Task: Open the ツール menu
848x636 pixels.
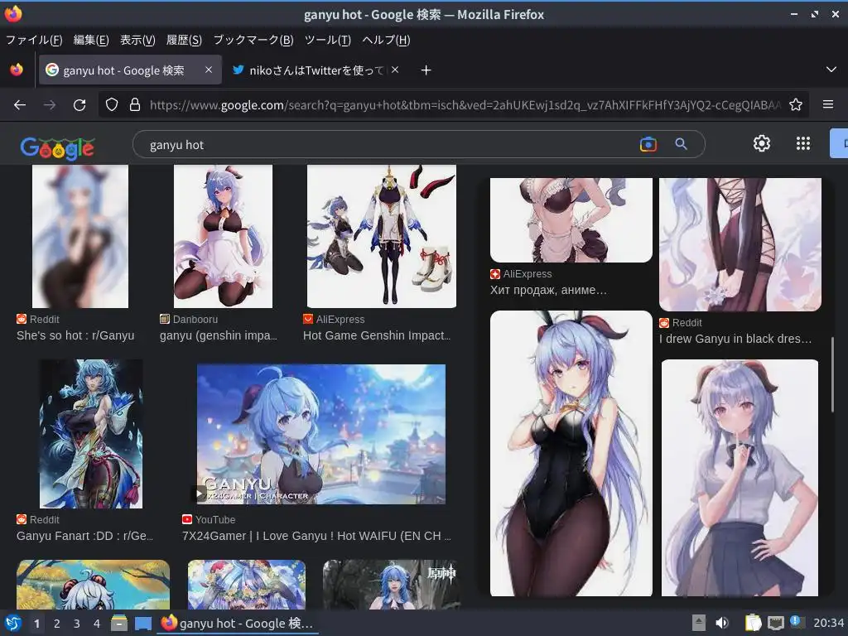Action: (x=328, y=40)
